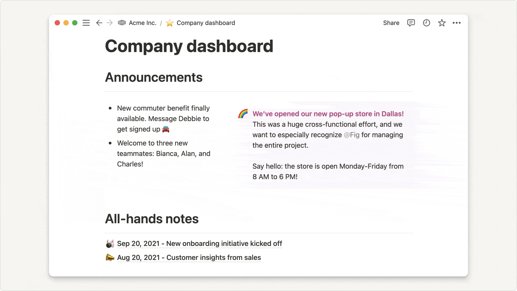Open the Aug 20, 2021 all-hands note

189,257
